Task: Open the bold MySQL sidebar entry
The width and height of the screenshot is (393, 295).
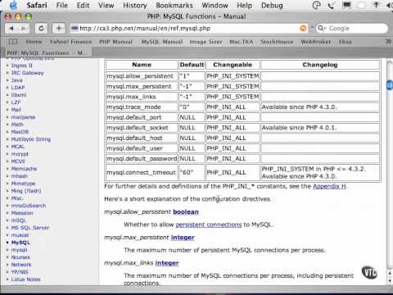Action: coord(20,243)
